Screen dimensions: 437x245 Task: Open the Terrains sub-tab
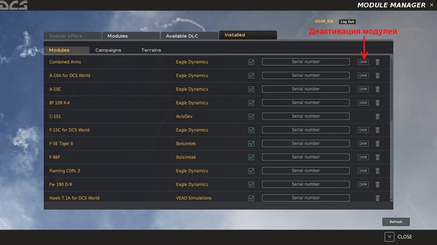pos(151,50)
